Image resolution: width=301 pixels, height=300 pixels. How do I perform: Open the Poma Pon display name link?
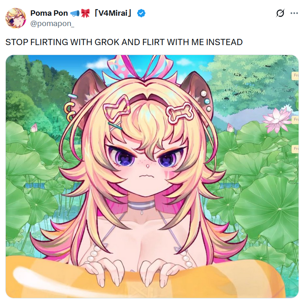pyautogui.click(x=49, y=13)
